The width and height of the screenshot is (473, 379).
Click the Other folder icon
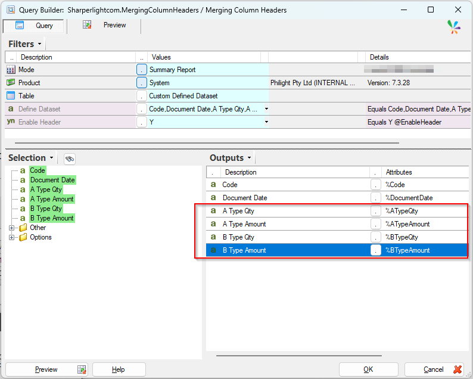point(23,228)
